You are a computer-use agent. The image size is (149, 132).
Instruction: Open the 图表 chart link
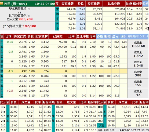tap(112, 130)
